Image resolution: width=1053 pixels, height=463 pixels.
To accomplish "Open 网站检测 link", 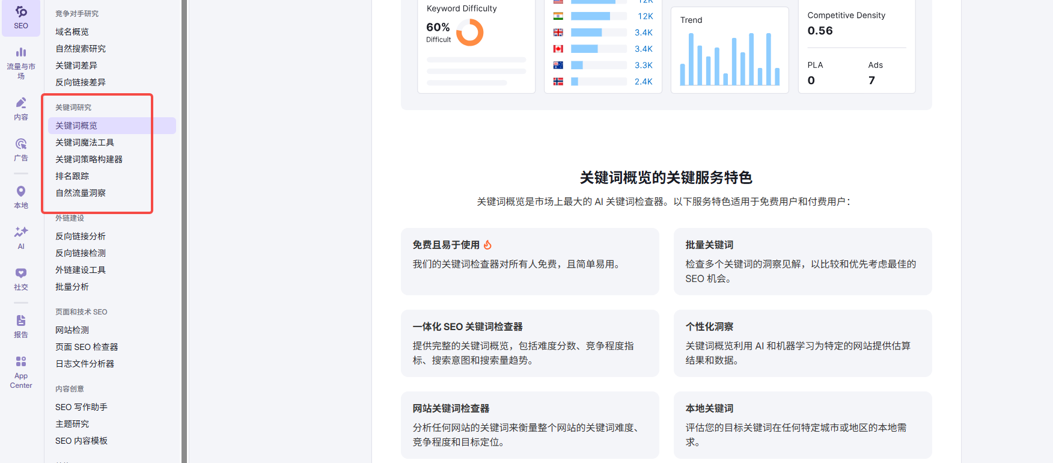I will (x=72, y=330).
